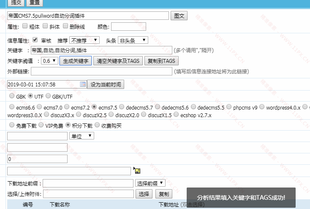310x209 pixels.
Task: Click the 分析结果填入关键字和TAGS成功 toast message
Action: click(241, 197)
